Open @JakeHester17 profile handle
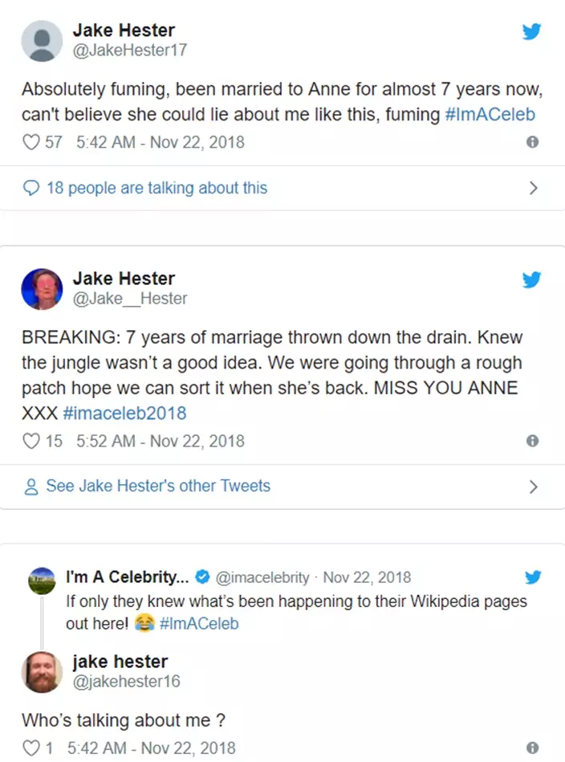Image resolution: width=565 pixels, height=762 pixels. [x=129, y=50]
